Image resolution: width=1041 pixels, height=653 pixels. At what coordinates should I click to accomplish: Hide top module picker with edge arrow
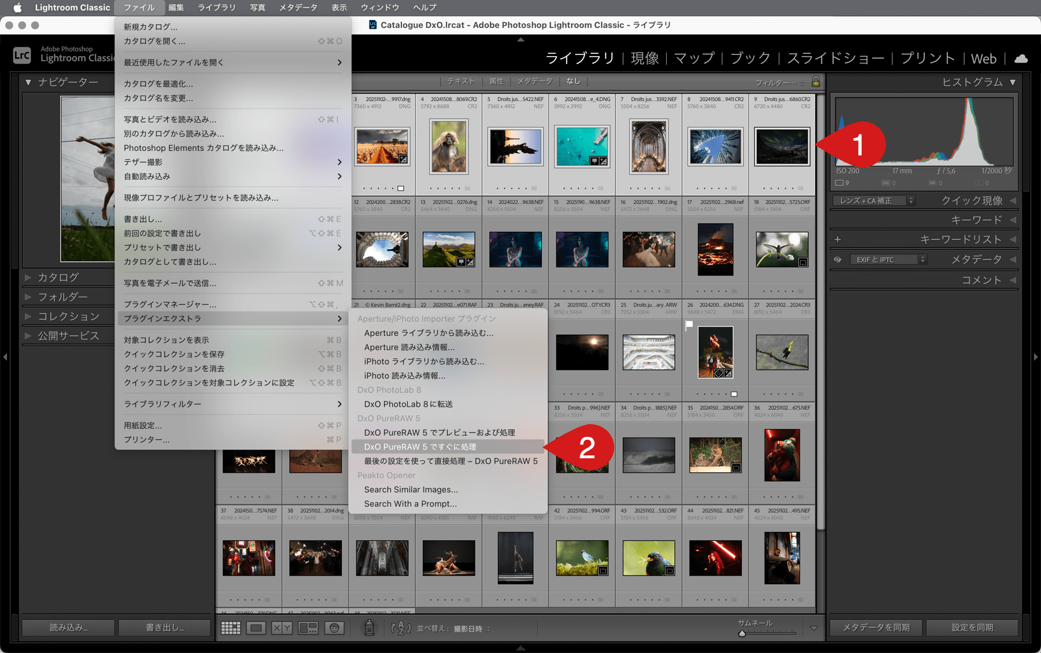click(520, 39)
